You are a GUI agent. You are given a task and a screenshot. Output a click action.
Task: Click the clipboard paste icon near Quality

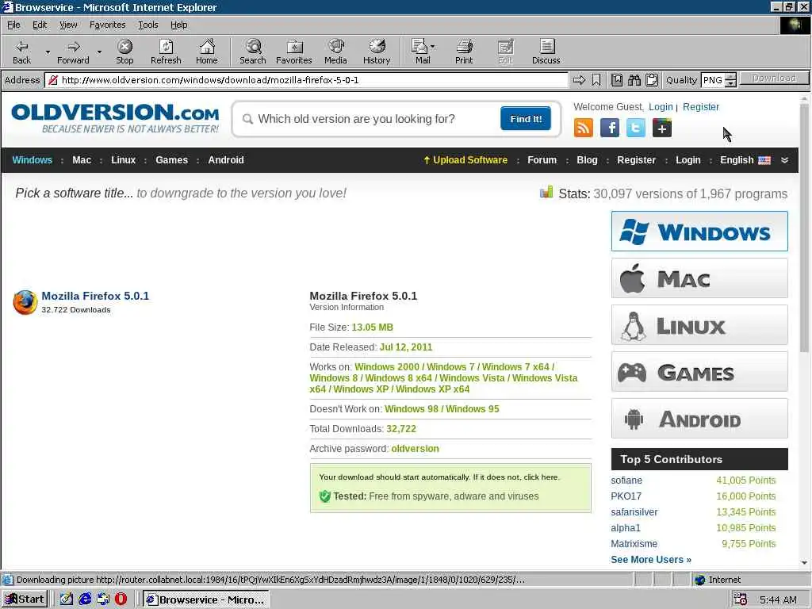(652, 80)
